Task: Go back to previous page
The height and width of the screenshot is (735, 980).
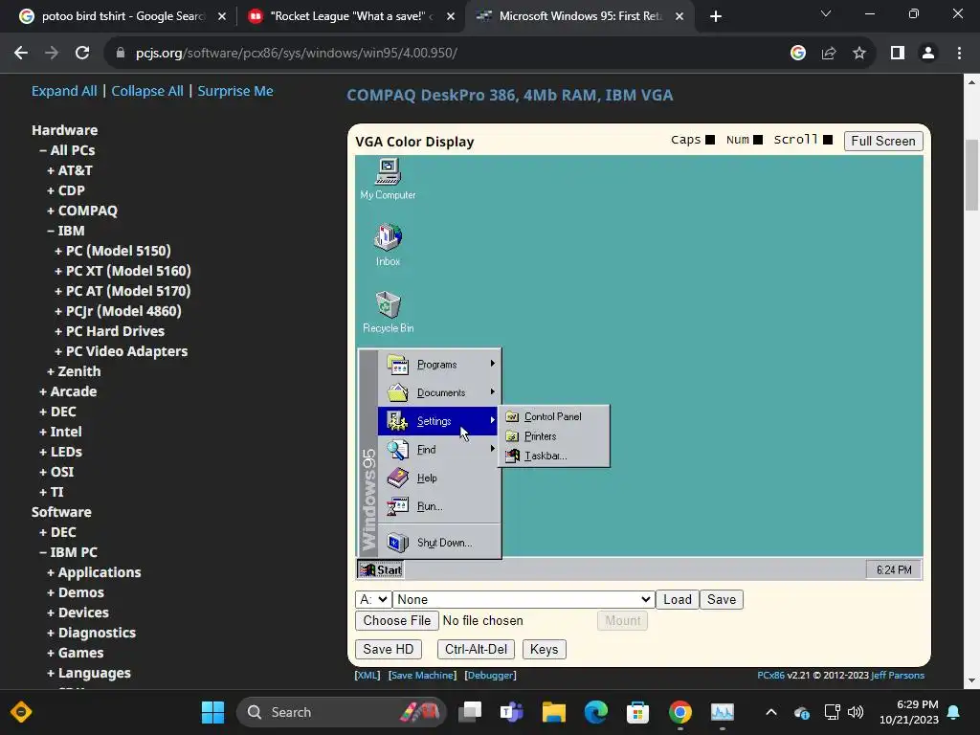Action: click(21, 53)
